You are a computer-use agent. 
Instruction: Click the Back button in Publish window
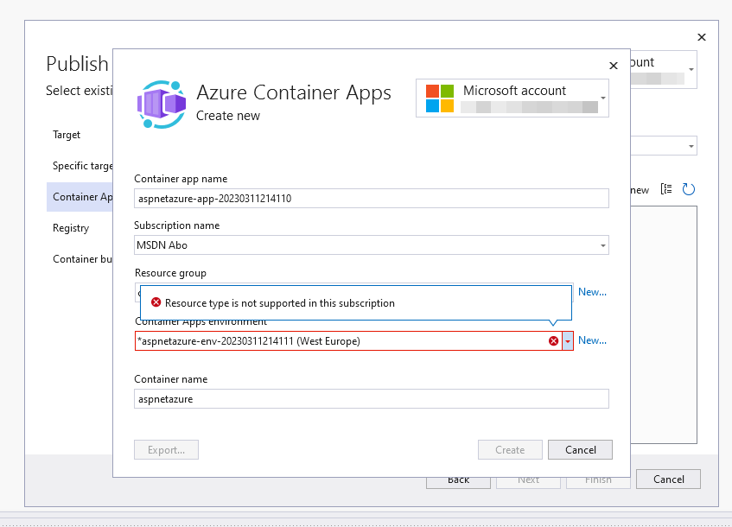[458, 483]
